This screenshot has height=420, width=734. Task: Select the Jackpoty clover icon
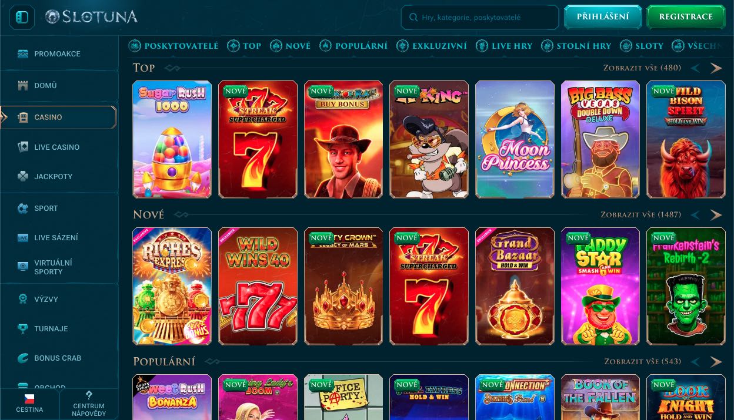pyautogui.click(x=23, y=176)
